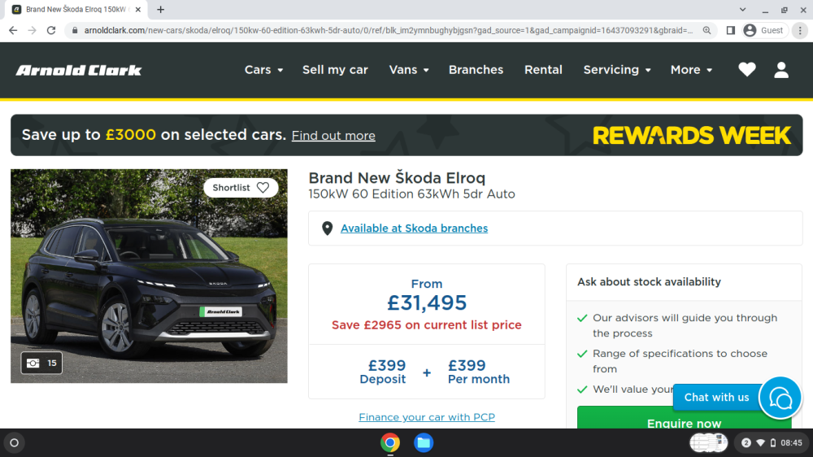Add car to Shortlist
The width and height of the screenshot is (813, 457).
point(241,188)
